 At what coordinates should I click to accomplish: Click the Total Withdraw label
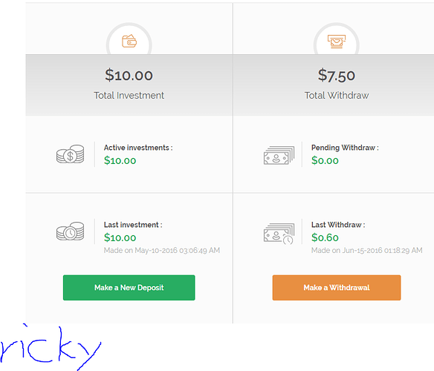click(x=337, y=96)
